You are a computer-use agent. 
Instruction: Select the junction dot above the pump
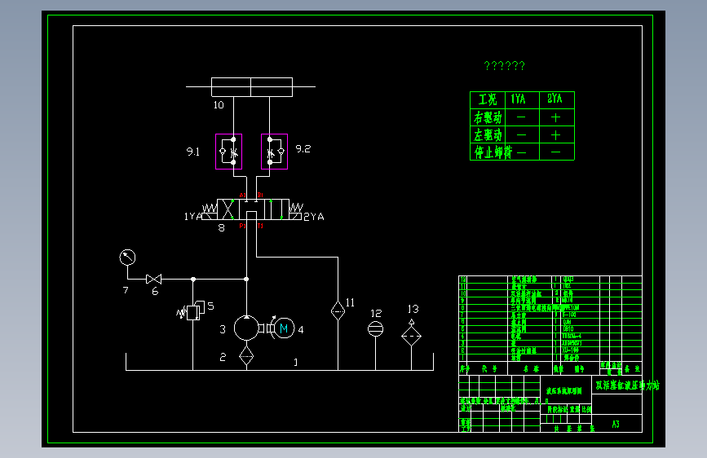click(x=246, y=279)
